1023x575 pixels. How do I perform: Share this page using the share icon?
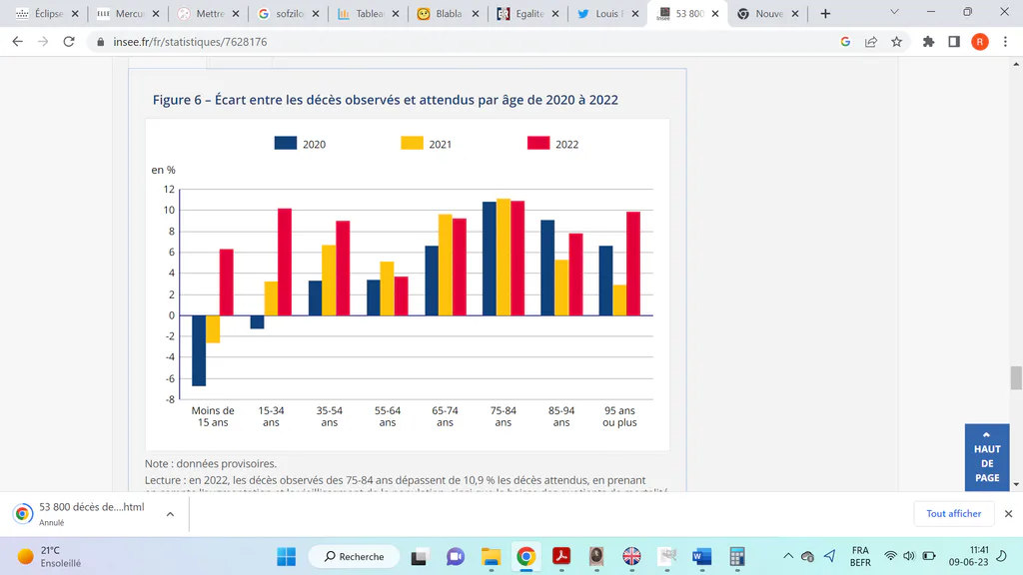click(871, 42)
